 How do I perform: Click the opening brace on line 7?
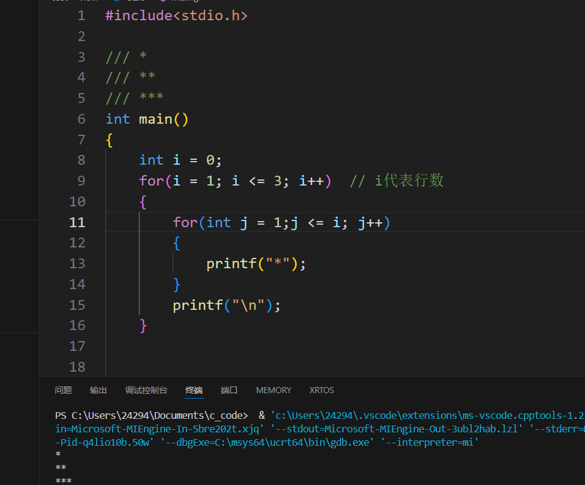click(x=110, y=140)
